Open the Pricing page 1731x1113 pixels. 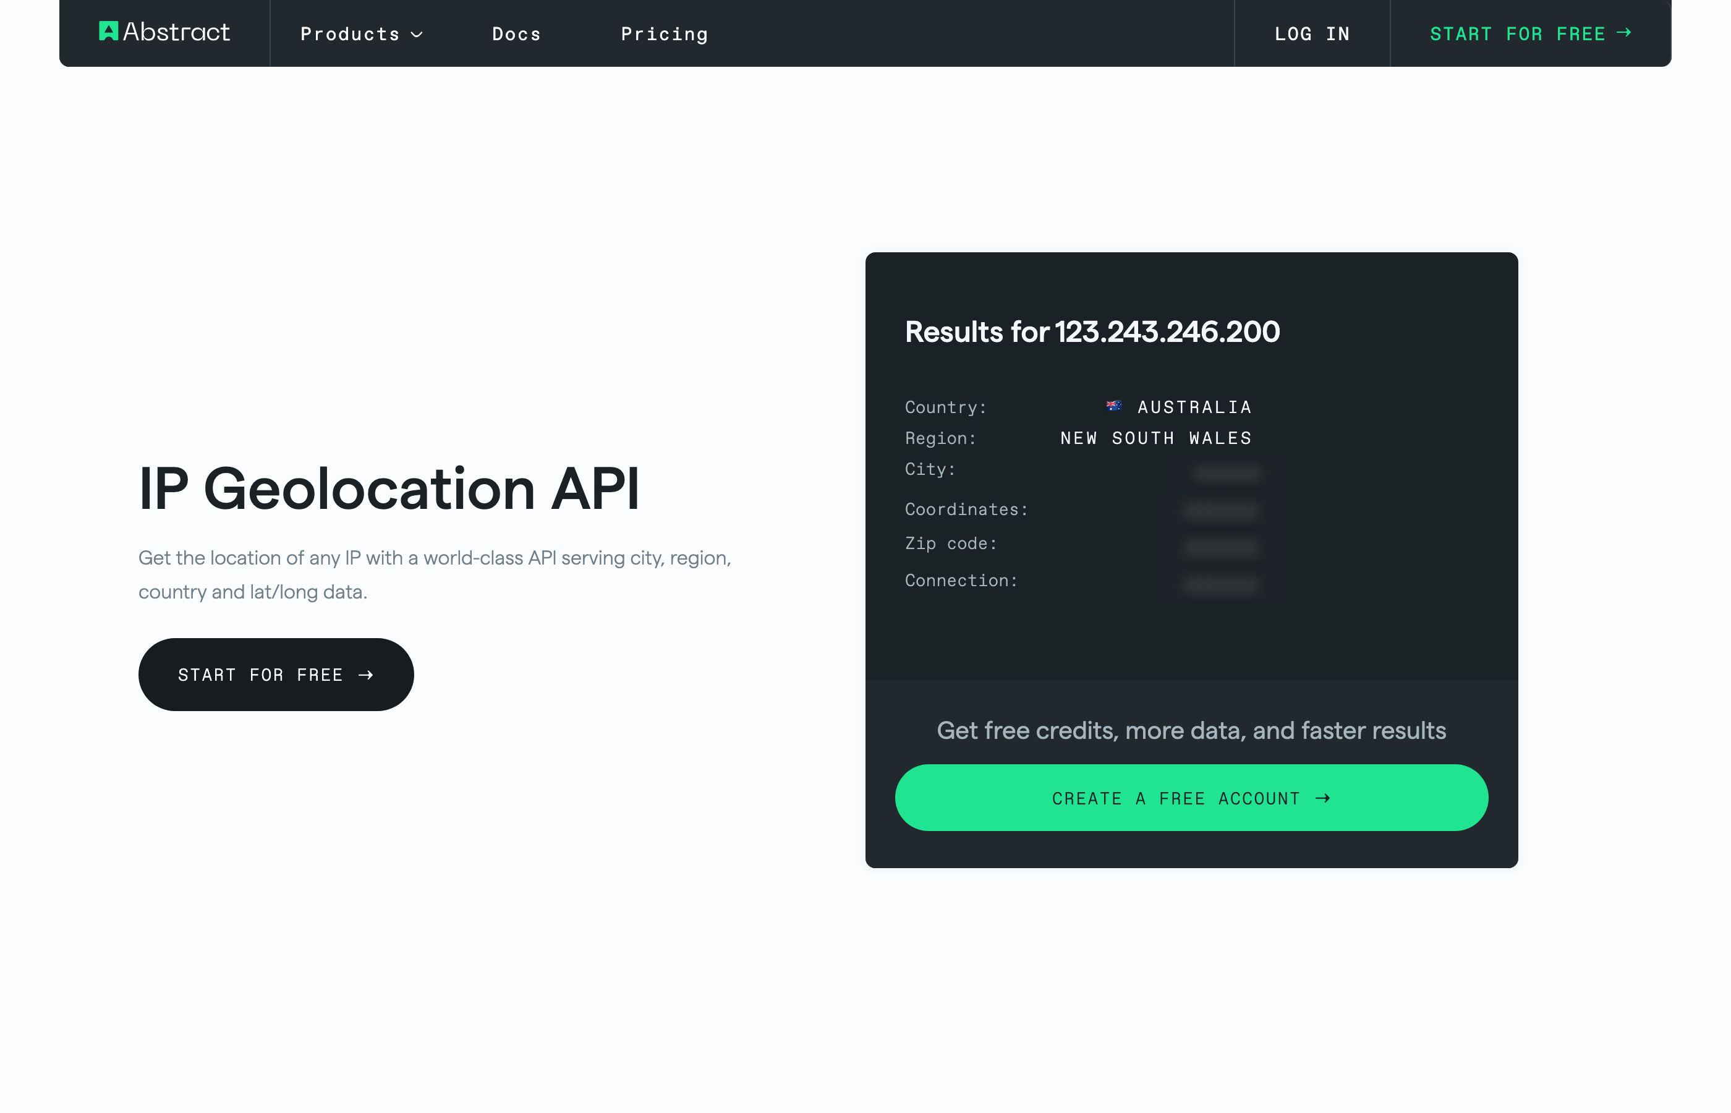(664, 34)
